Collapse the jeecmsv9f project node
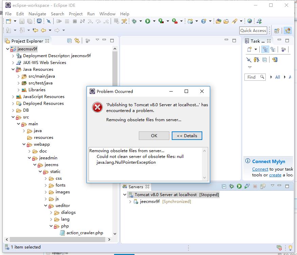 click(x=7, y=49)
